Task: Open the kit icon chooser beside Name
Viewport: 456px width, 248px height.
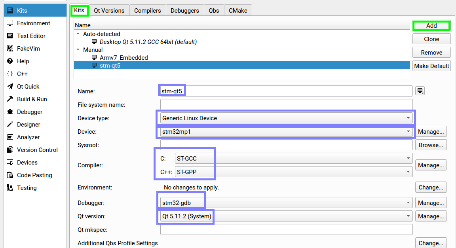Action: [x=420, y=90]
